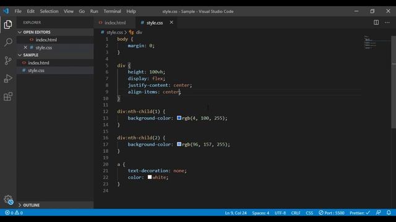Click the 'body {' selector line
The width and height of the screenshot is (396, 222).
[125, 39]
